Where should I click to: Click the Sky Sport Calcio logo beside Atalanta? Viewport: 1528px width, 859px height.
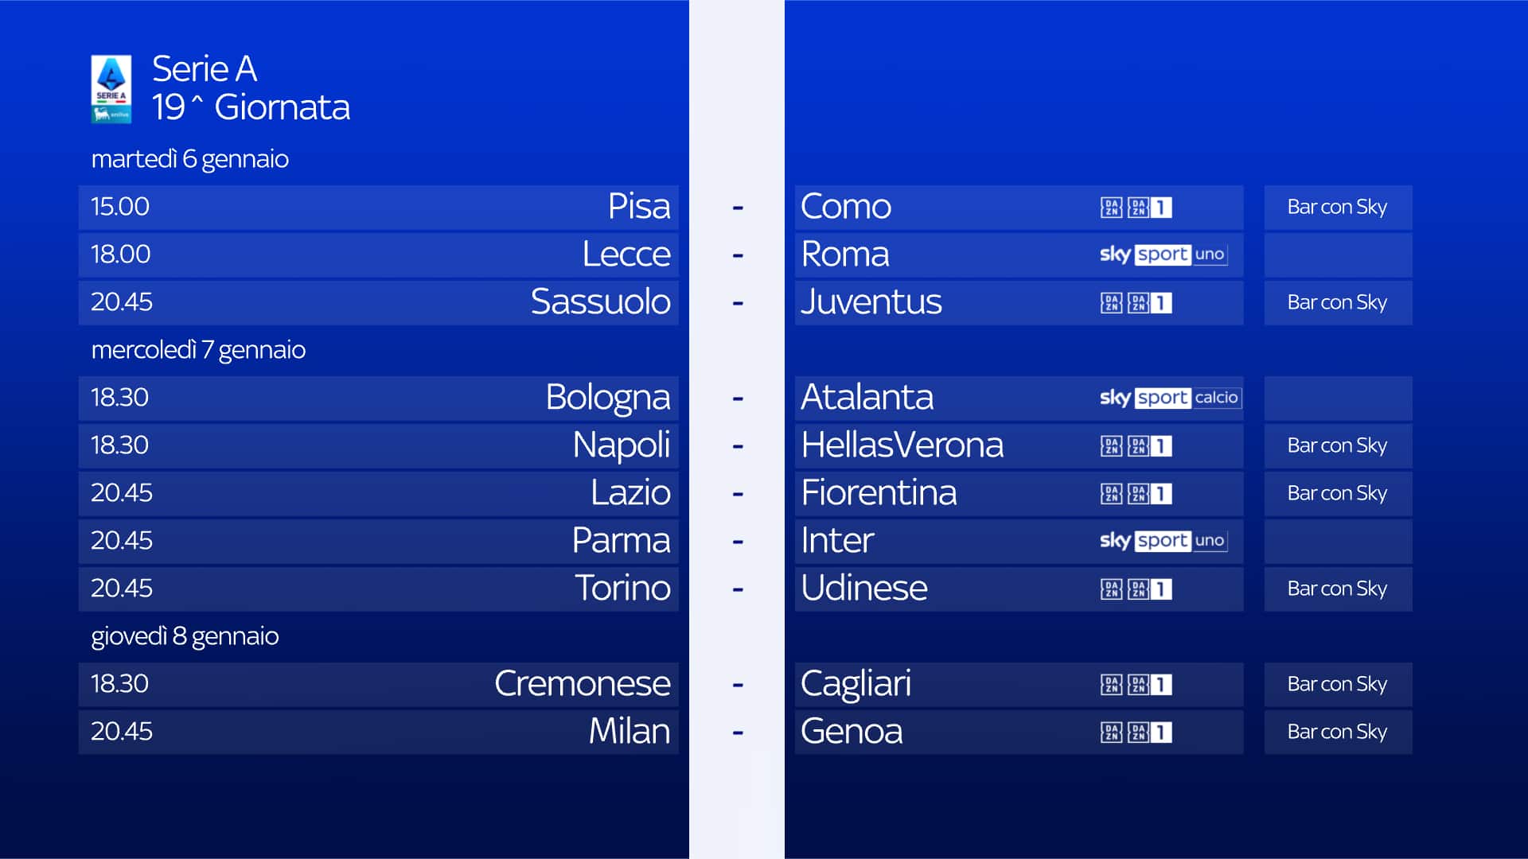pyautogui.click(x=1168, y=398)
